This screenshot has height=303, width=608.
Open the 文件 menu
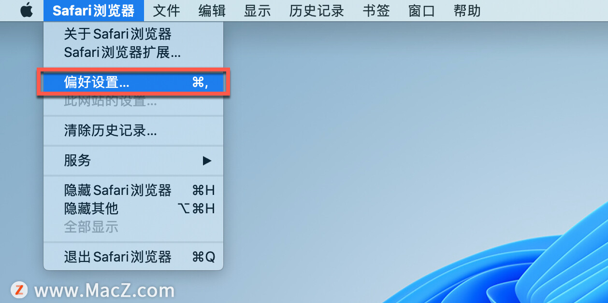click(166, 11)
